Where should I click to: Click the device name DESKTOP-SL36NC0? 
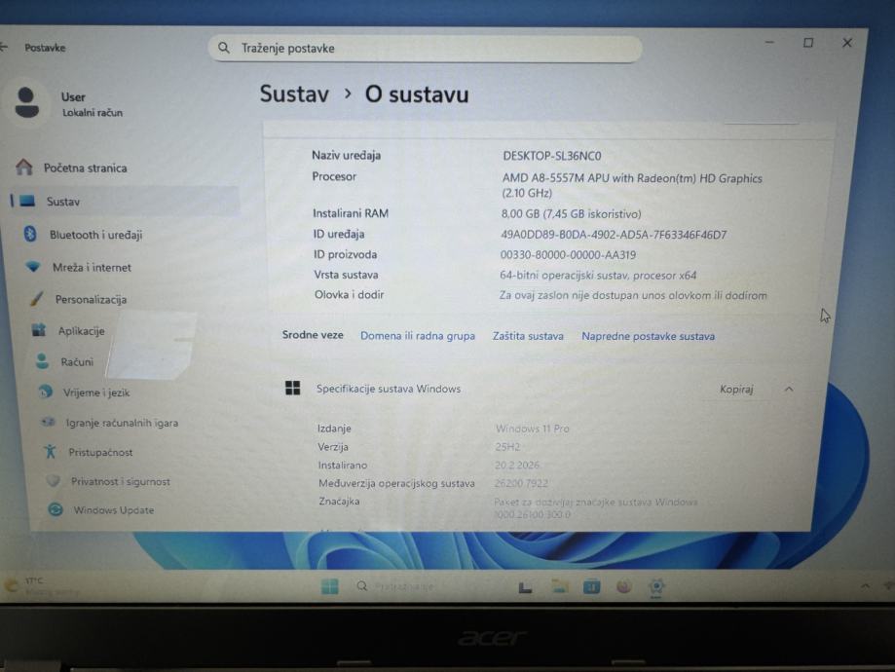tap(552, 156)
